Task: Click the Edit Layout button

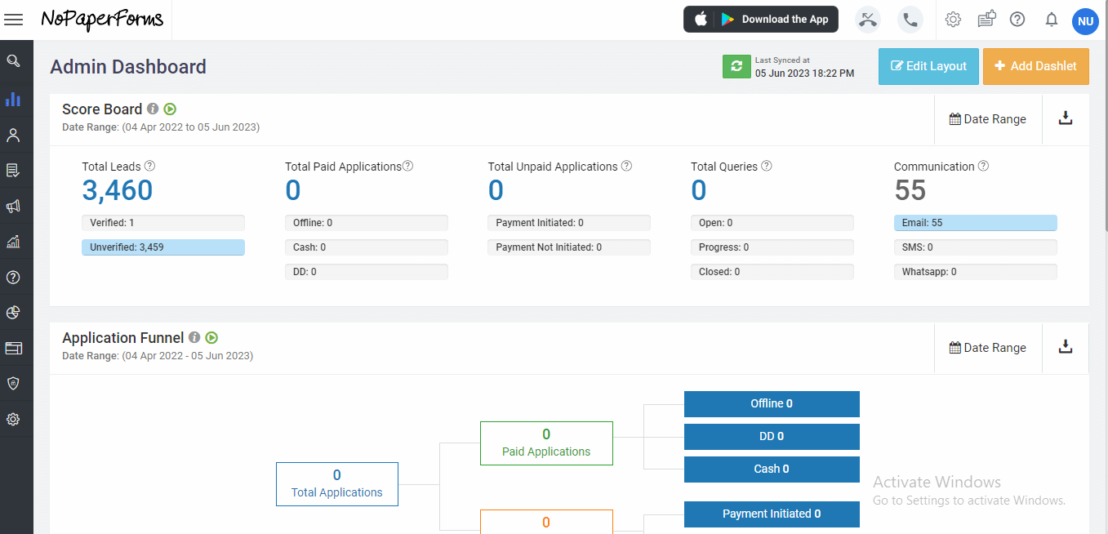Action: [x=928, y=66]
